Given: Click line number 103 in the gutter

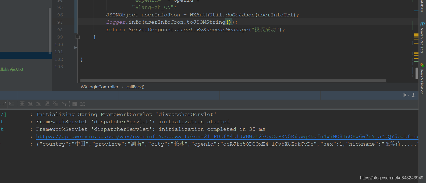Looking at the screenshot, I should (59, 67).
